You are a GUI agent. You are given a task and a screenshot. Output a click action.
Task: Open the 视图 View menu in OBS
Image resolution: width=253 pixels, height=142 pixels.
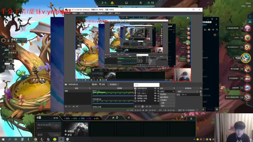pyautogui.click(x=82, y=13)
